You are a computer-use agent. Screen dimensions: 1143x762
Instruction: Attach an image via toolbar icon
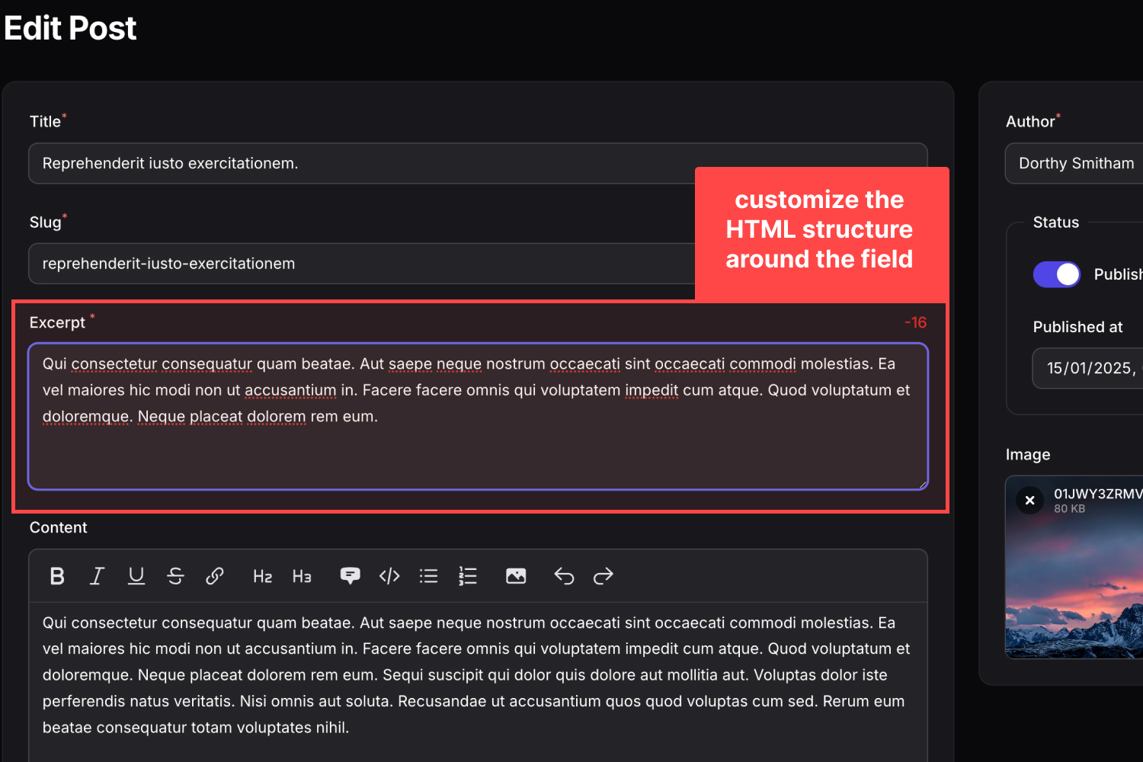coord(516,576)
